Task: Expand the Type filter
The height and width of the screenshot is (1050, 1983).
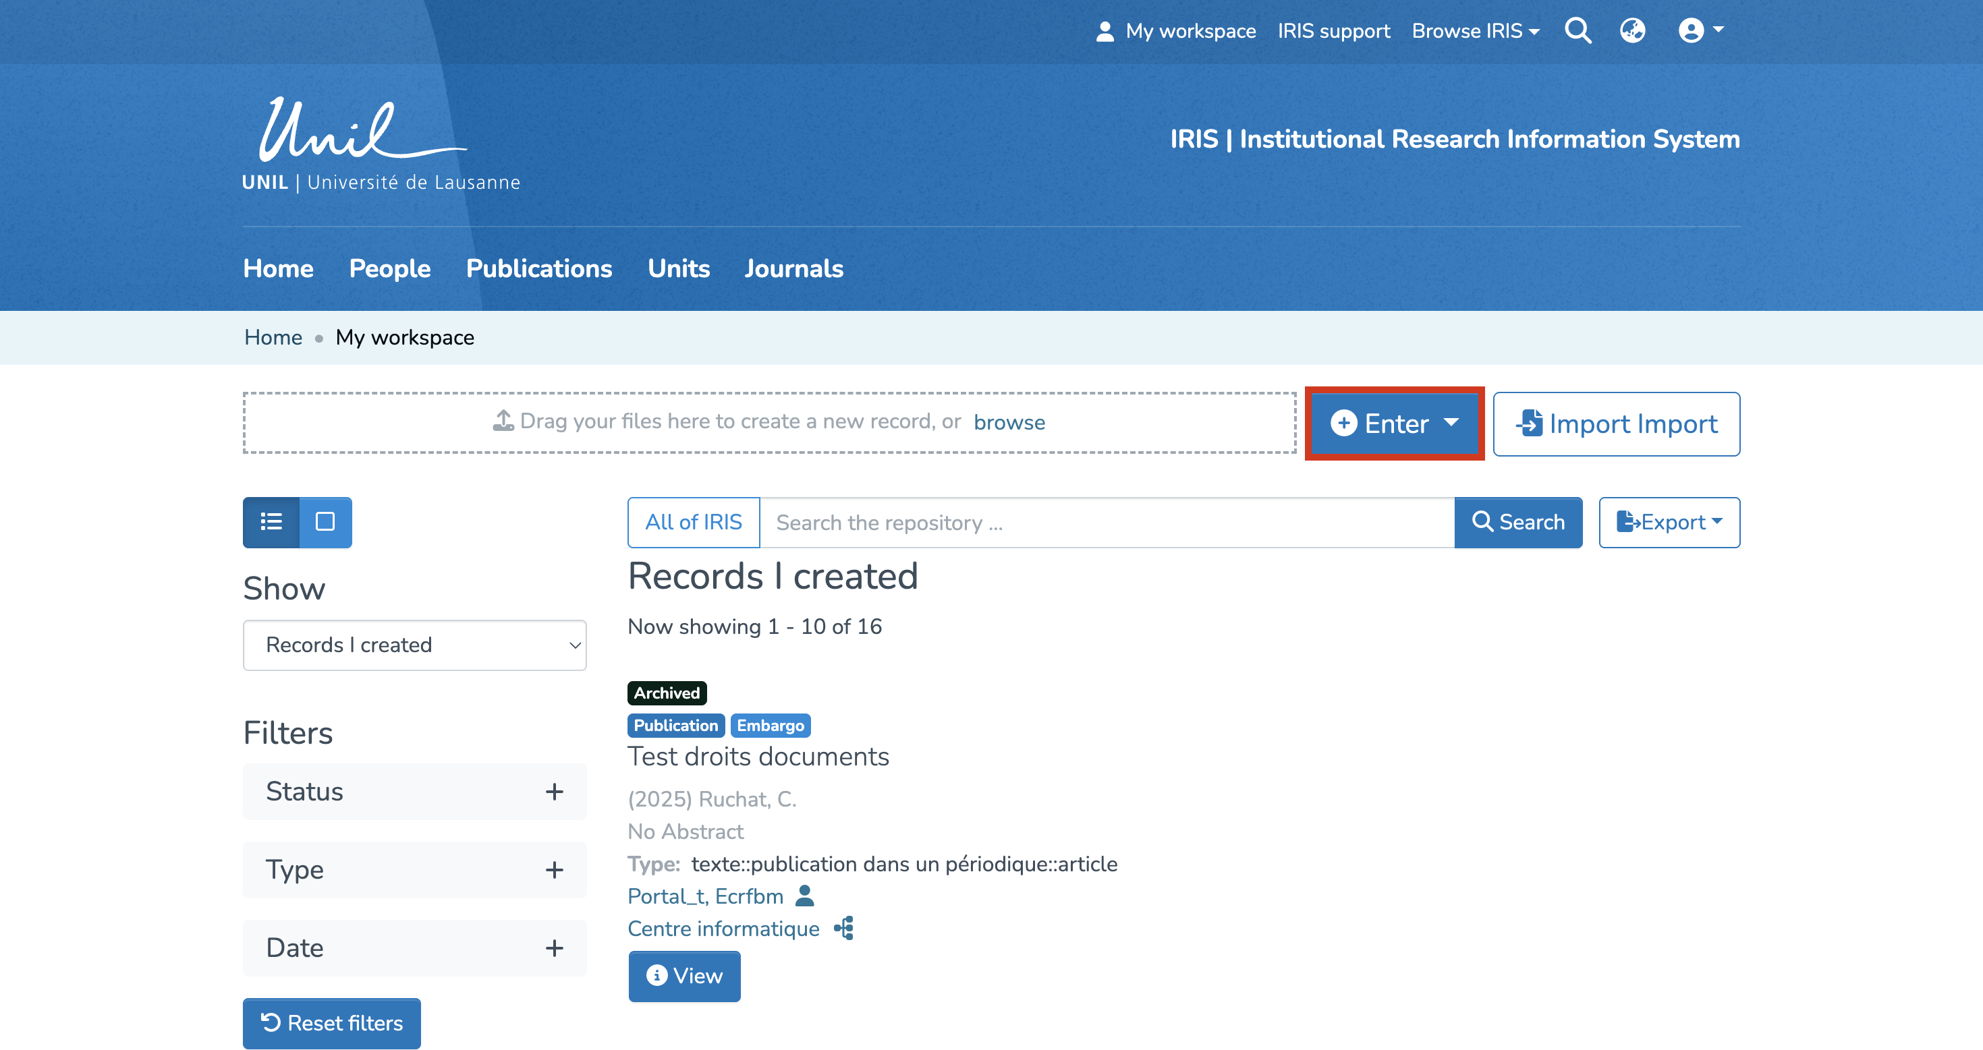Action: point(414,869)
